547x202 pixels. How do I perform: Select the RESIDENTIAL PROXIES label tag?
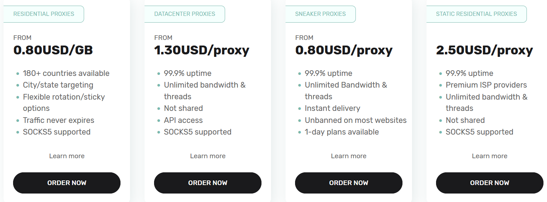pyautogui.click(x=44, y=14)
